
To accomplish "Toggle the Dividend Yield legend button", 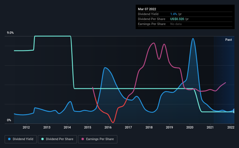I will coord(21,139).
